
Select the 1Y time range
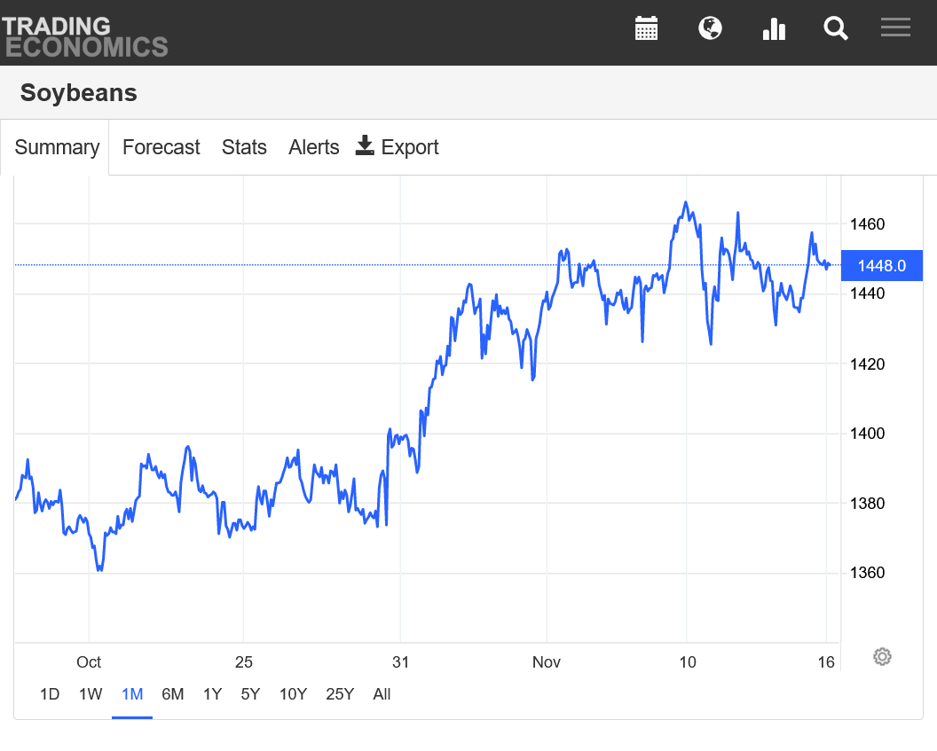(212, 694)
